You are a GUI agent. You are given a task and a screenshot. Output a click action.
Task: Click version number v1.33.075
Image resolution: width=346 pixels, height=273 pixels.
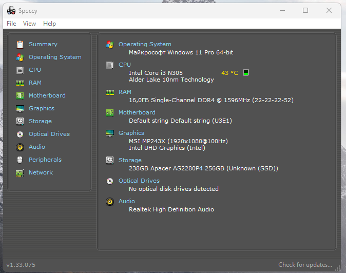point(21,265)
